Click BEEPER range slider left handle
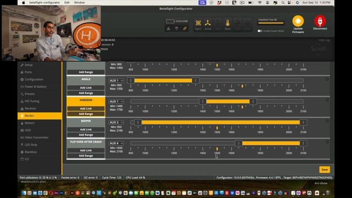Screen dimensions: 352x198 138,122
